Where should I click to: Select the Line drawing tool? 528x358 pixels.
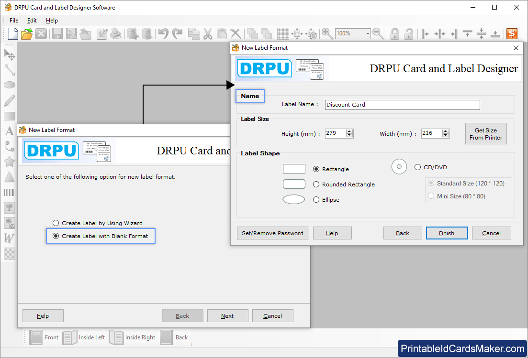[10, 70]
